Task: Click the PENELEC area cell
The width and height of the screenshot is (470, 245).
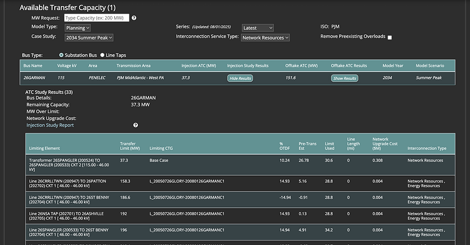Action: click(x=97, y=78)
